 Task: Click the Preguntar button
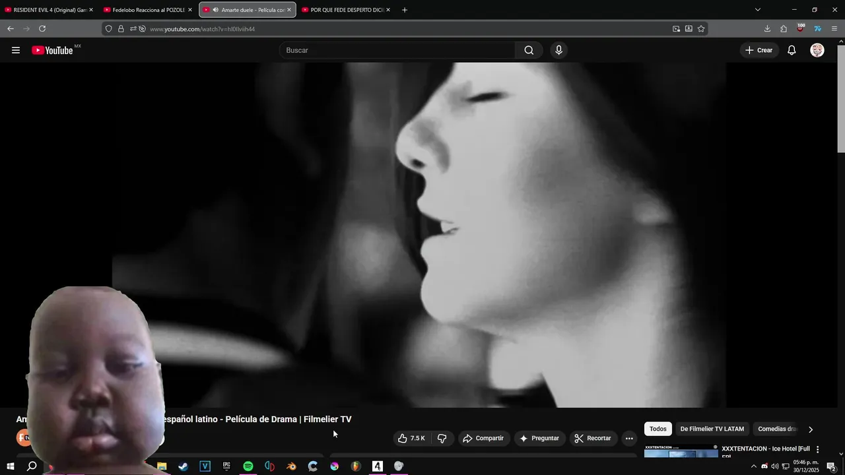tap(539, 438)
